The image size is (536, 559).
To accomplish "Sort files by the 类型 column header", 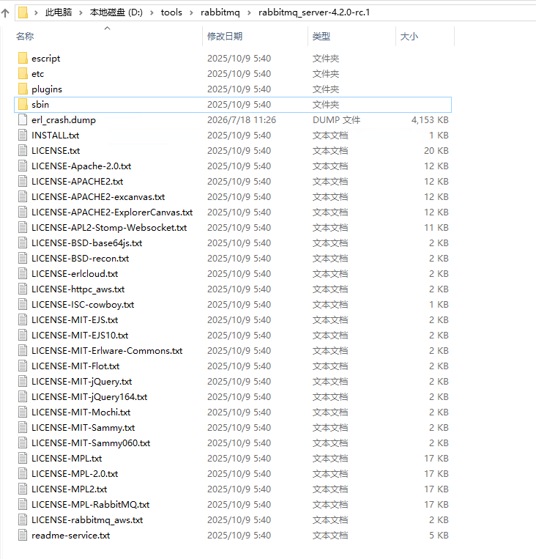I will point(321,37).
